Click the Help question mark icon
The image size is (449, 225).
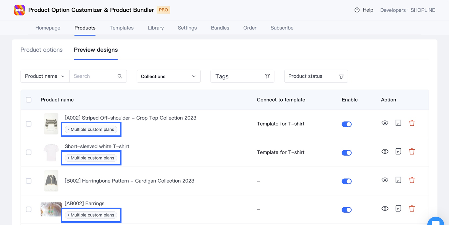[357, 10]
